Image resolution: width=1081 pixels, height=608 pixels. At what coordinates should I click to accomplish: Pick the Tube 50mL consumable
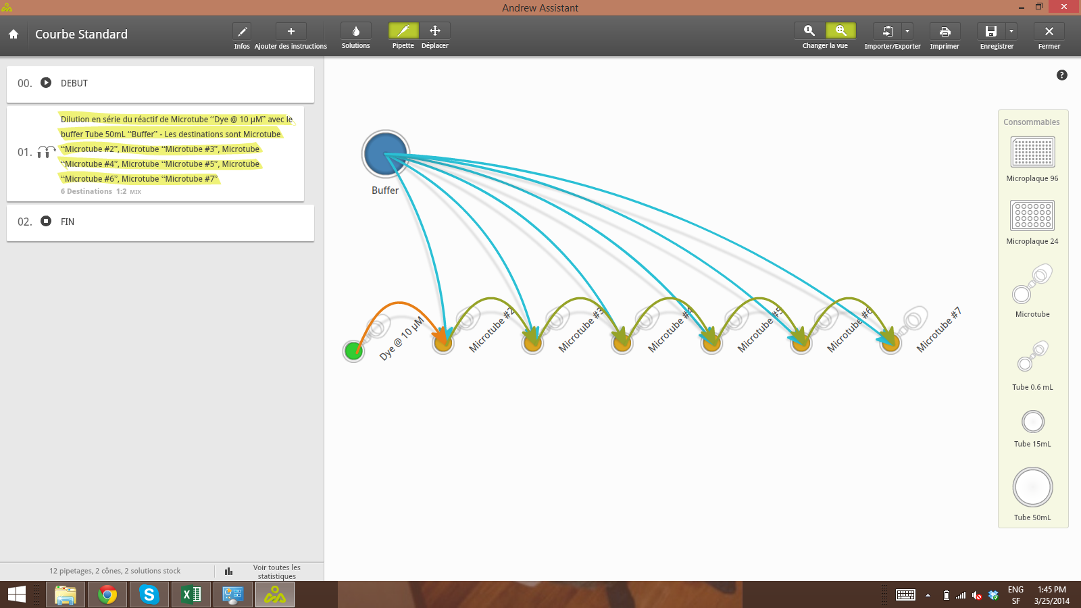click(1032, 487)
